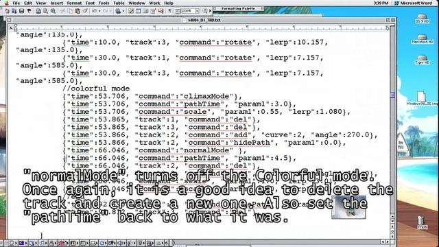
Task: Open the zoom percentage dropdown arrow
Action: pos(197,11)
